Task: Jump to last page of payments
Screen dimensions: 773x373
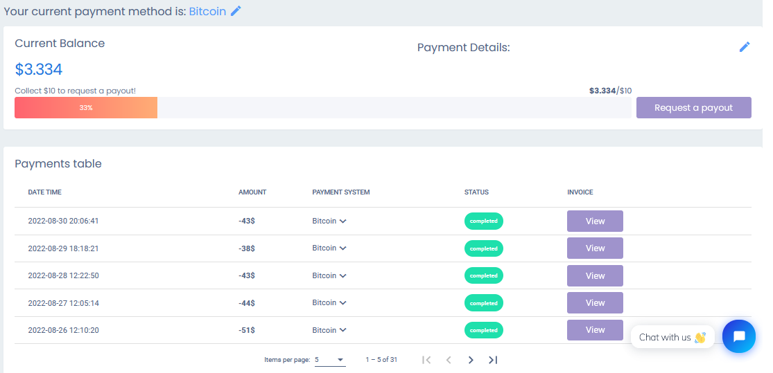Action: 493,360
